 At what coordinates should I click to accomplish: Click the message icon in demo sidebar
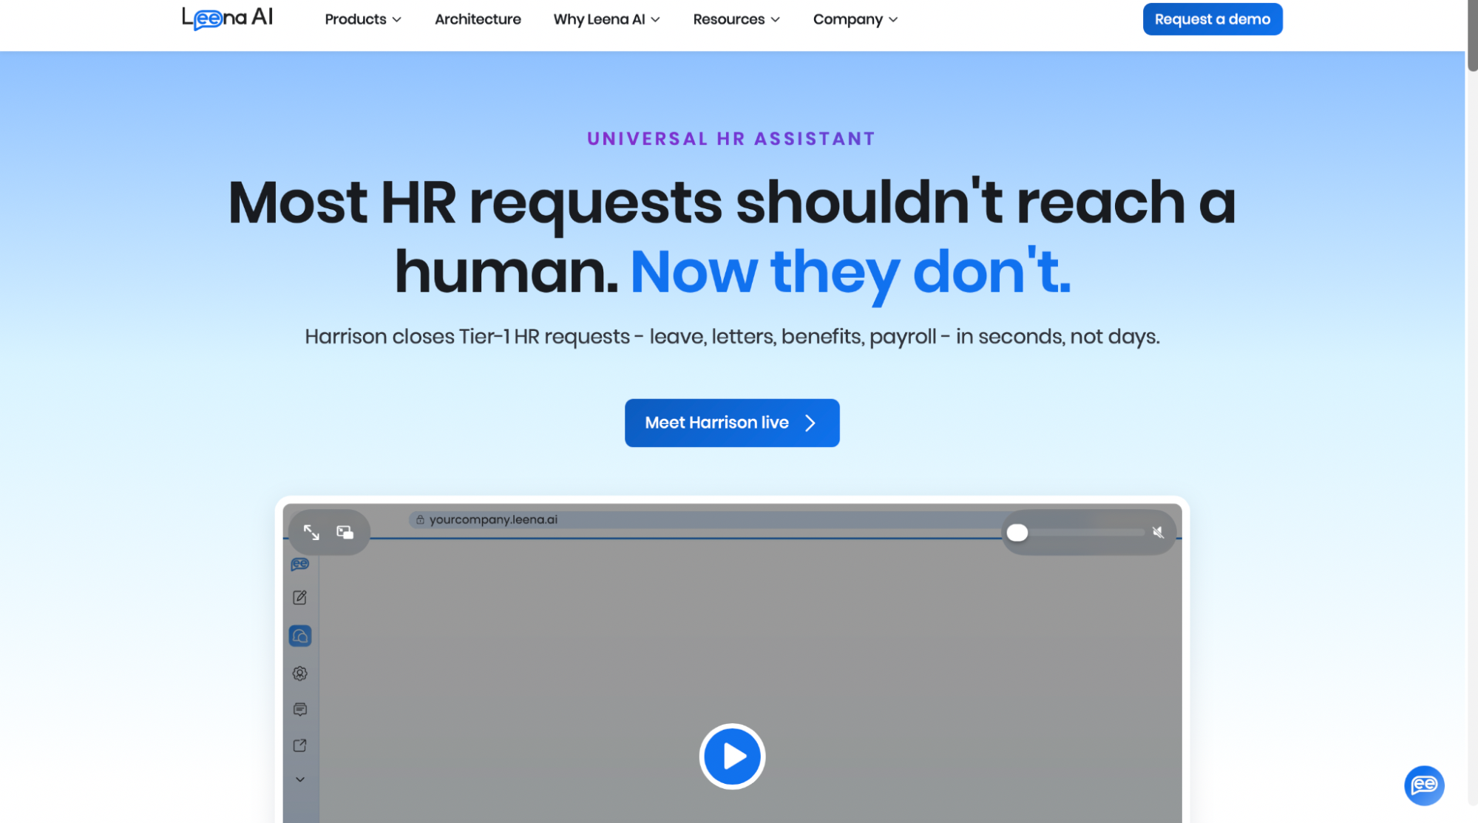coord(299,709)
